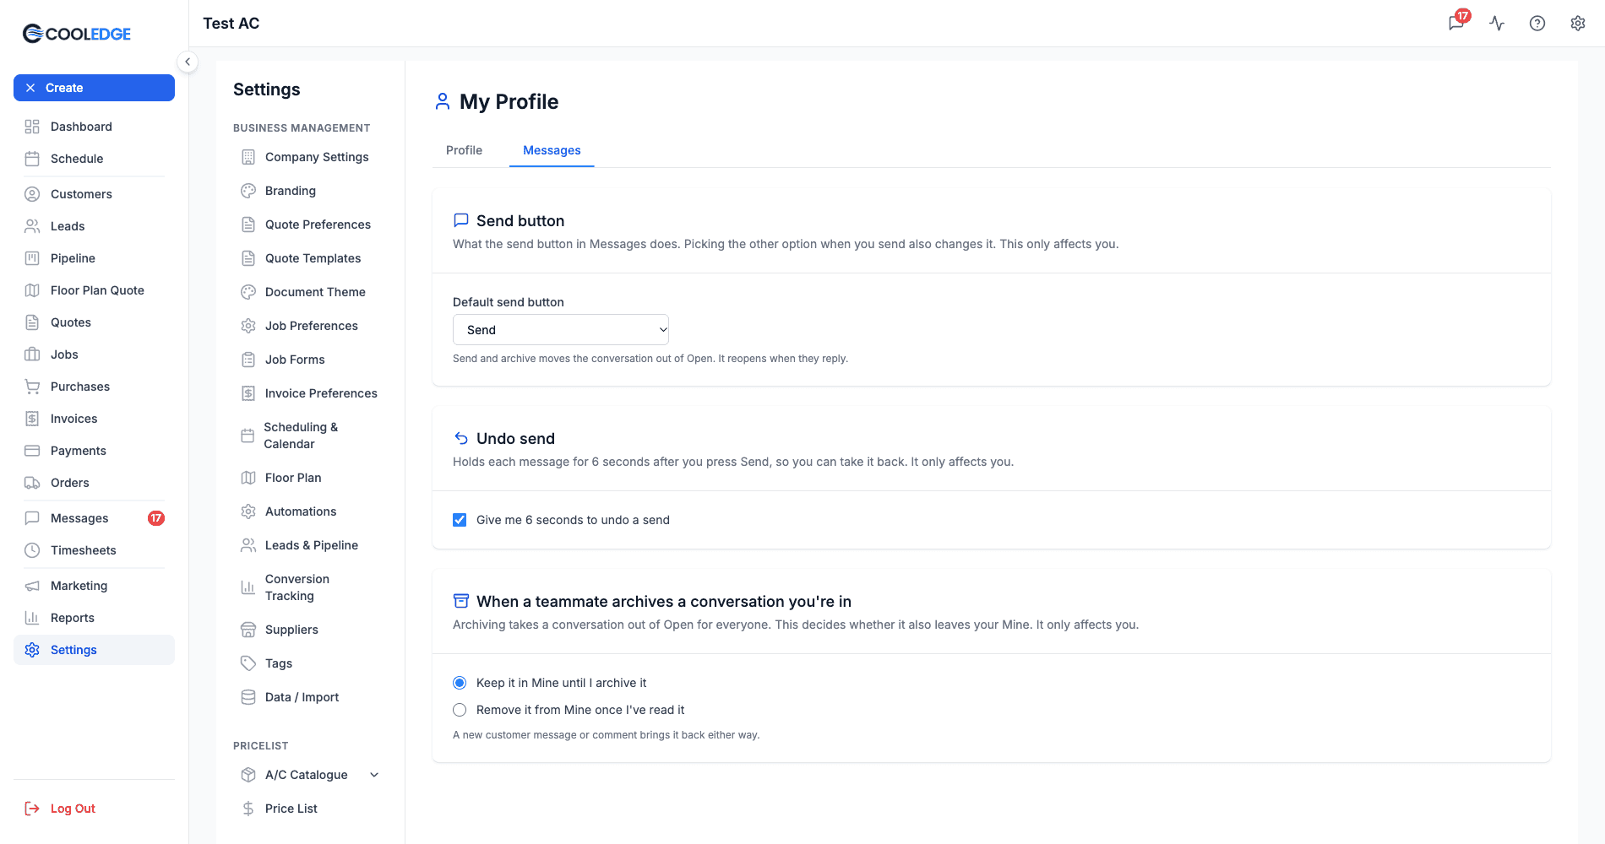Switch to the Messages tab in My Profile
The image size is (1605, 844).
coord(552,150)
